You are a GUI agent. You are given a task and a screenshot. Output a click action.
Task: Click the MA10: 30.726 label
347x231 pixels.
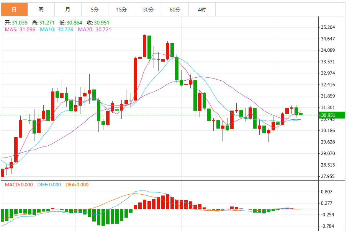57,29
